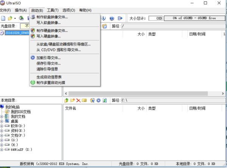Open the 帮助(H) menu
227x168 pixels.
click(85, 11)
